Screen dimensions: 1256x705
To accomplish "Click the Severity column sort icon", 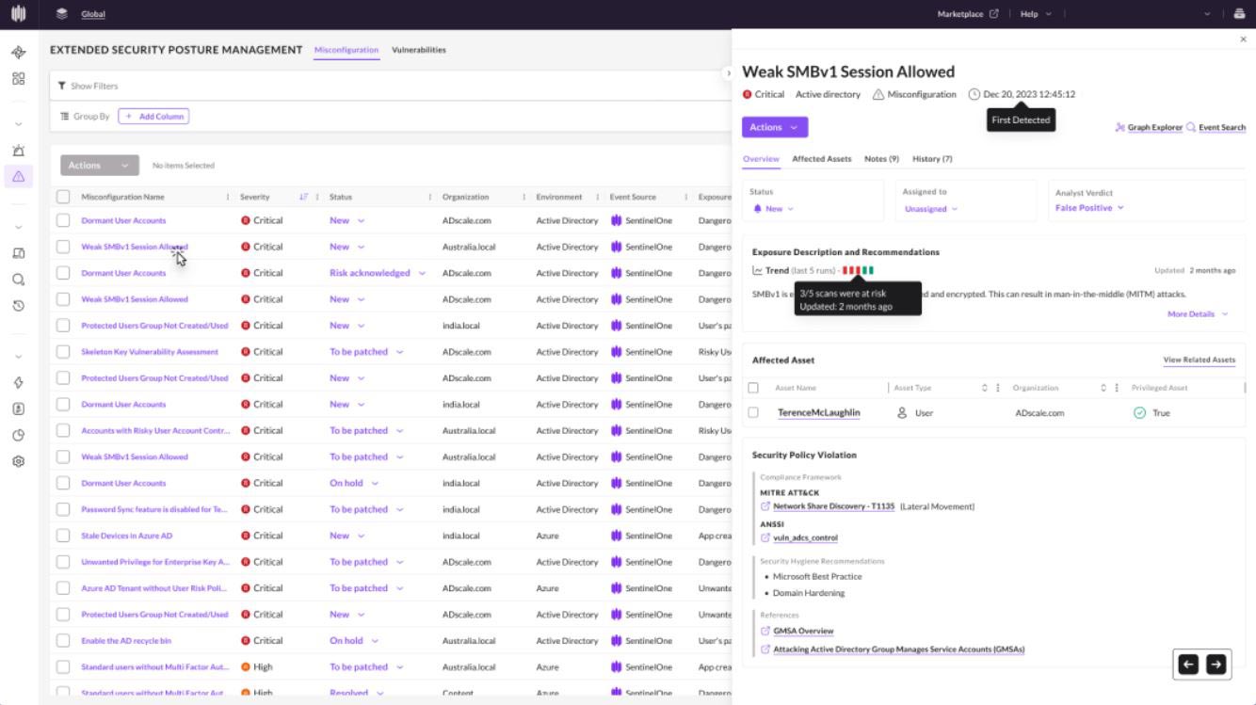I will 303,197.
